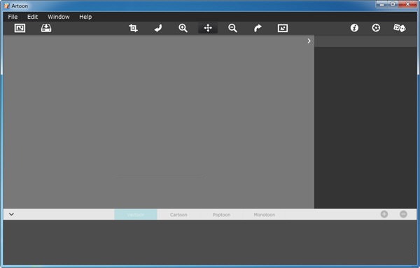Select the Crop tool
The image size is (420, 268).
pos(134,28)
